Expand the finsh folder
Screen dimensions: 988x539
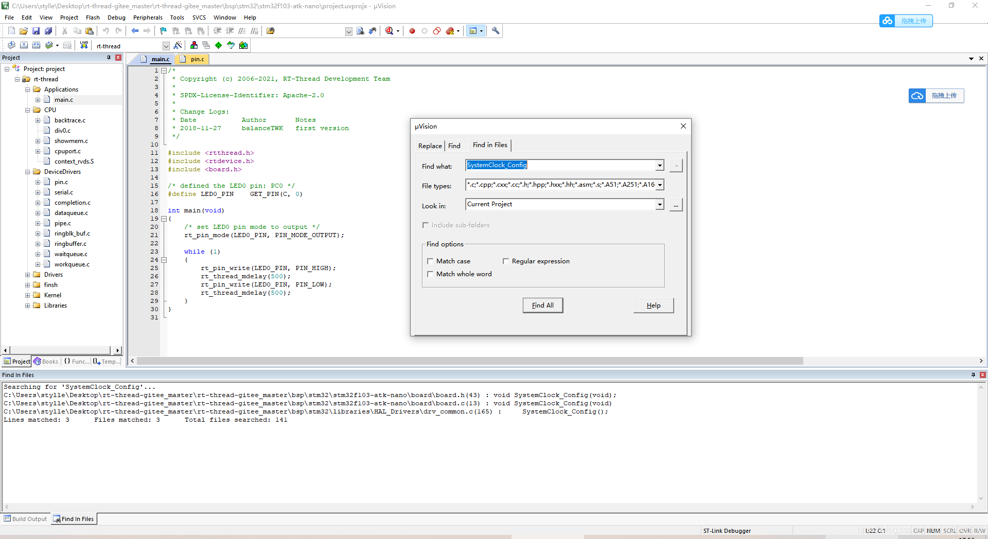coord(28,285)
